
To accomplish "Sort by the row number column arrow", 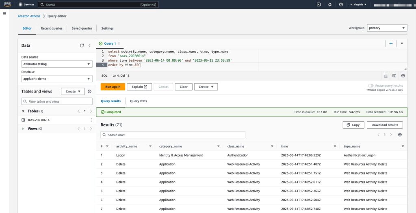I will tap(107, 146).
